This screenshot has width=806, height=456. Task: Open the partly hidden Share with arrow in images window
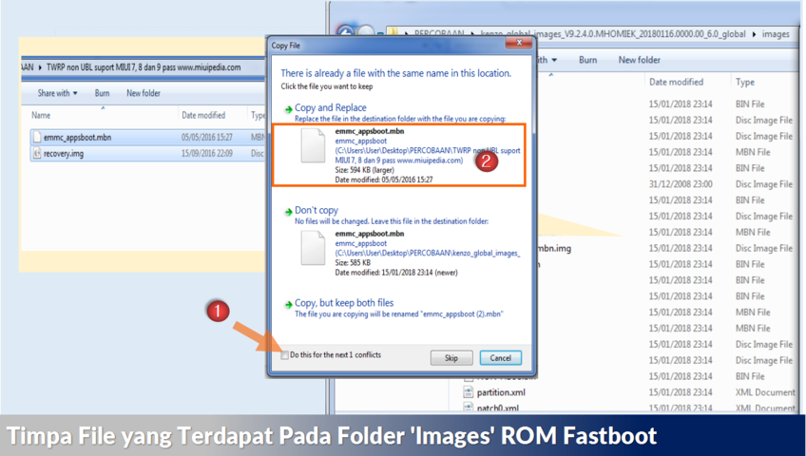554,60
